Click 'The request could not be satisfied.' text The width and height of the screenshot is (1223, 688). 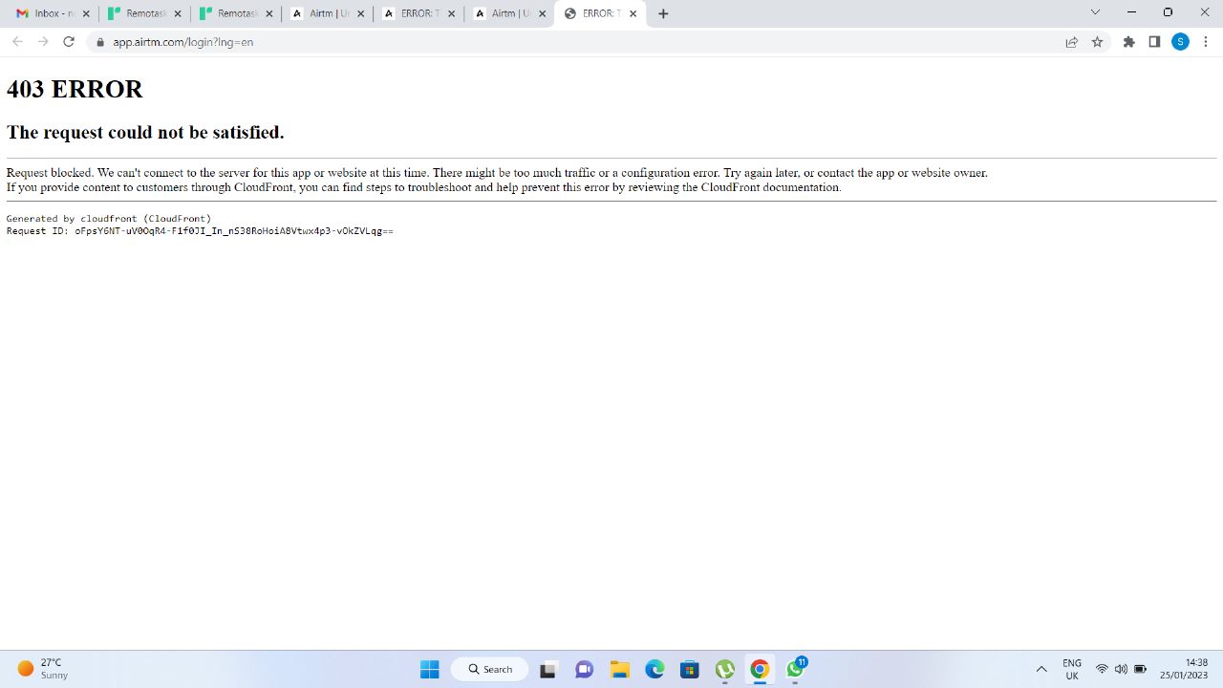coord(145,132)
